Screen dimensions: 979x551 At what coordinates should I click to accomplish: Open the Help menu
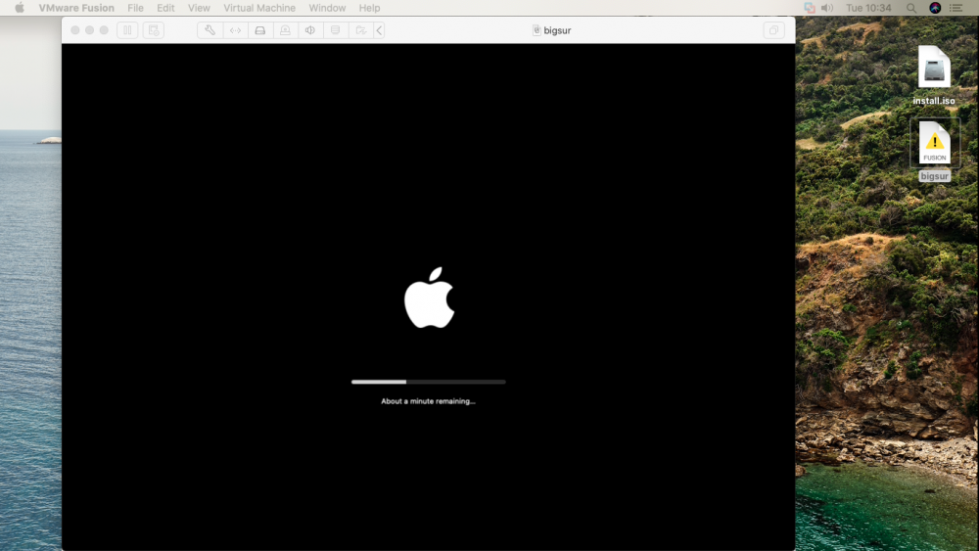click(x=370, y=8)
